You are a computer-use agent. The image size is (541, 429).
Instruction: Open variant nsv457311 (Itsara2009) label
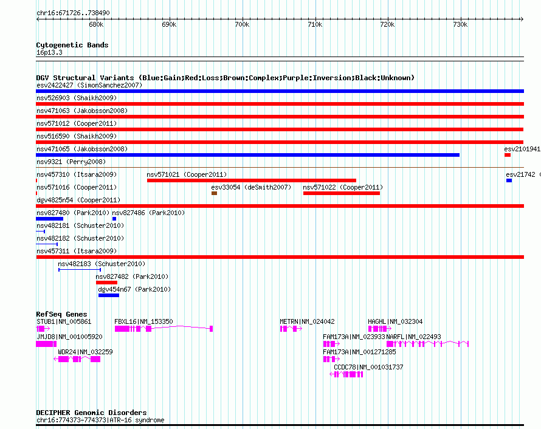(77, 251)
